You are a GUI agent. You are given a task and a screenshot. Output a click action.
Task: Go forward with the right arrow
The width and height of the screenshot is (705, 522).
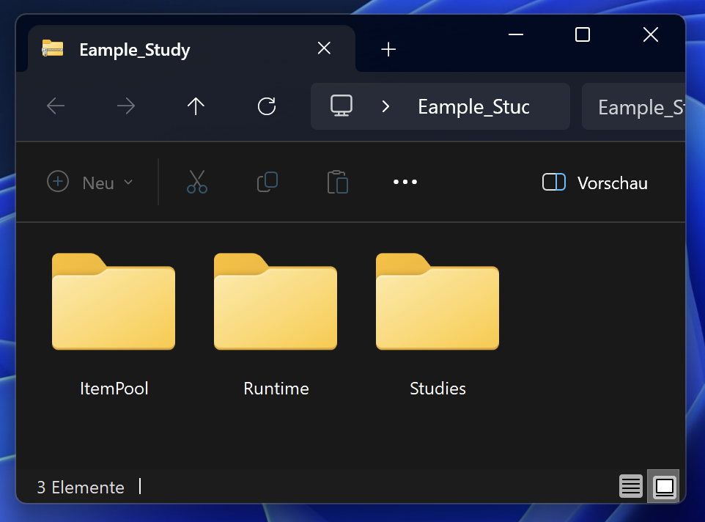coord(126,106)
